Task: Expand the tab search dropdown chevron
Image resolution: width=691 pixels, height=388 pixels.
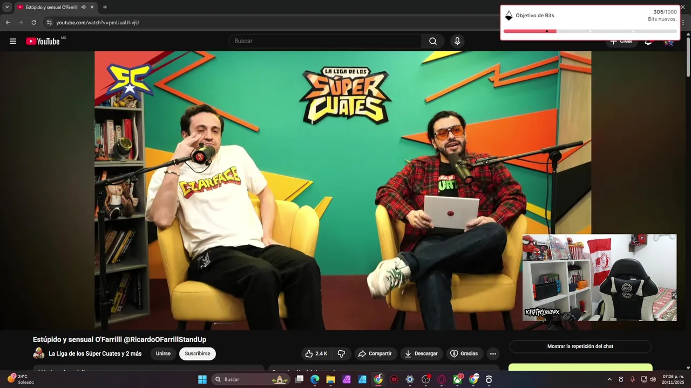Action: pyautogui.click(x=6, y=7)
